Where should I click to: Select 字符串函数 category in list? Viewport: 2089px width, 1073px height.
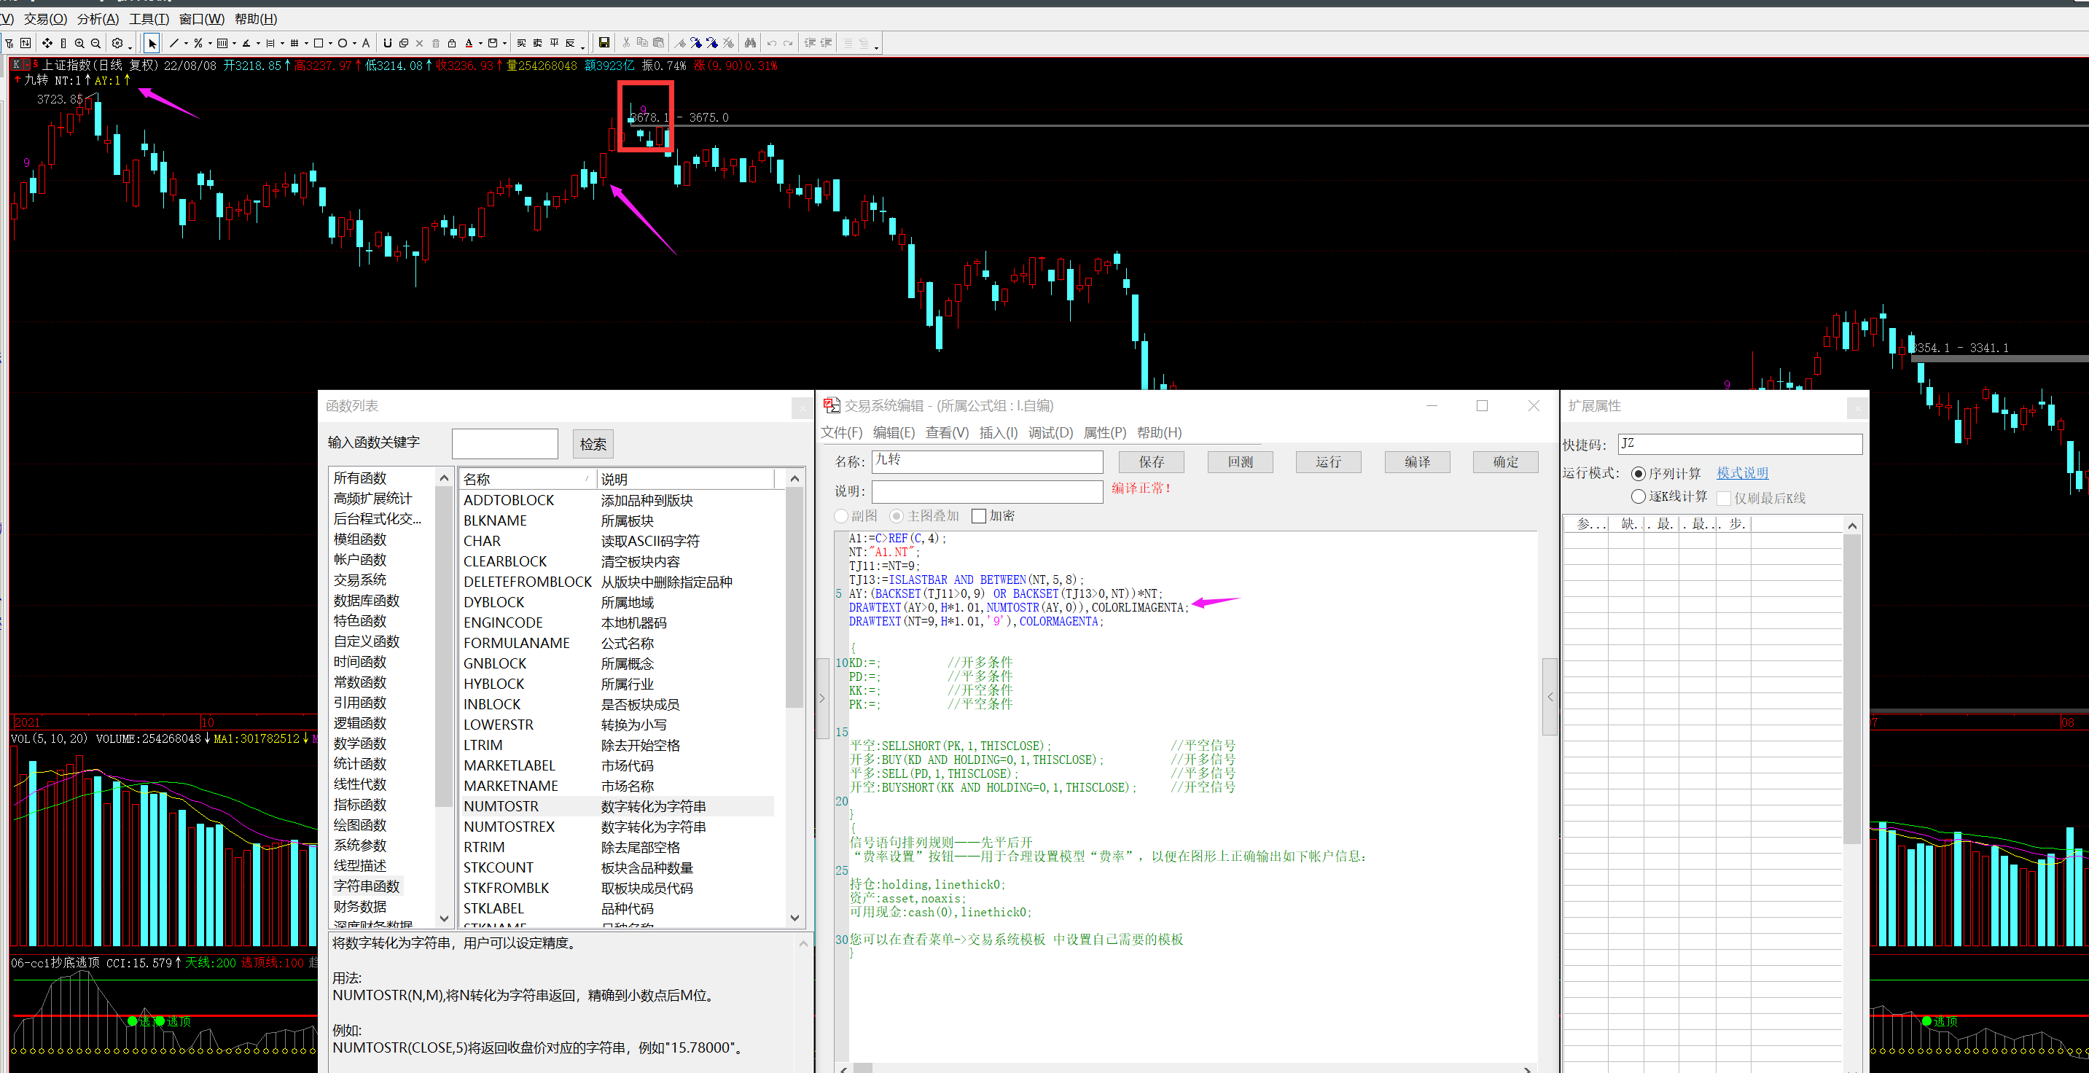[367, 886]
